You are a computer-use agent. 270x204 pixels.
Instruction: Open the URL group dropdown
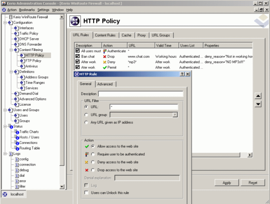coord(175,115)
